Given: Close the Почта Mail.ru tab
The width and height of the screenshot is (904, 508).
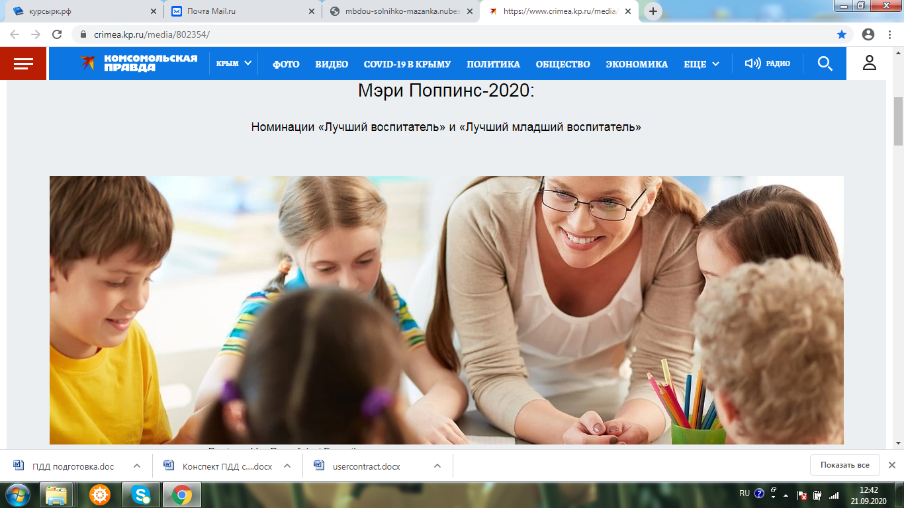Looking at the screenshot, I should click(312, 11).
